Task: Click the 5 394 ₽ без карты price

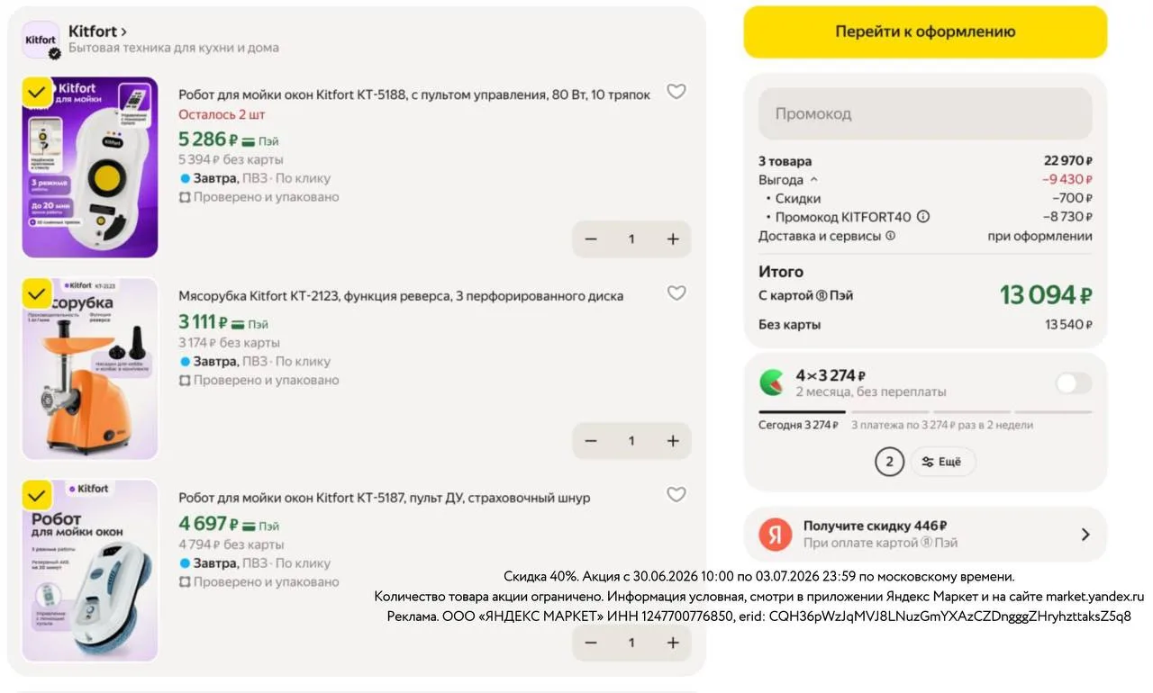Action: (231, 159)
